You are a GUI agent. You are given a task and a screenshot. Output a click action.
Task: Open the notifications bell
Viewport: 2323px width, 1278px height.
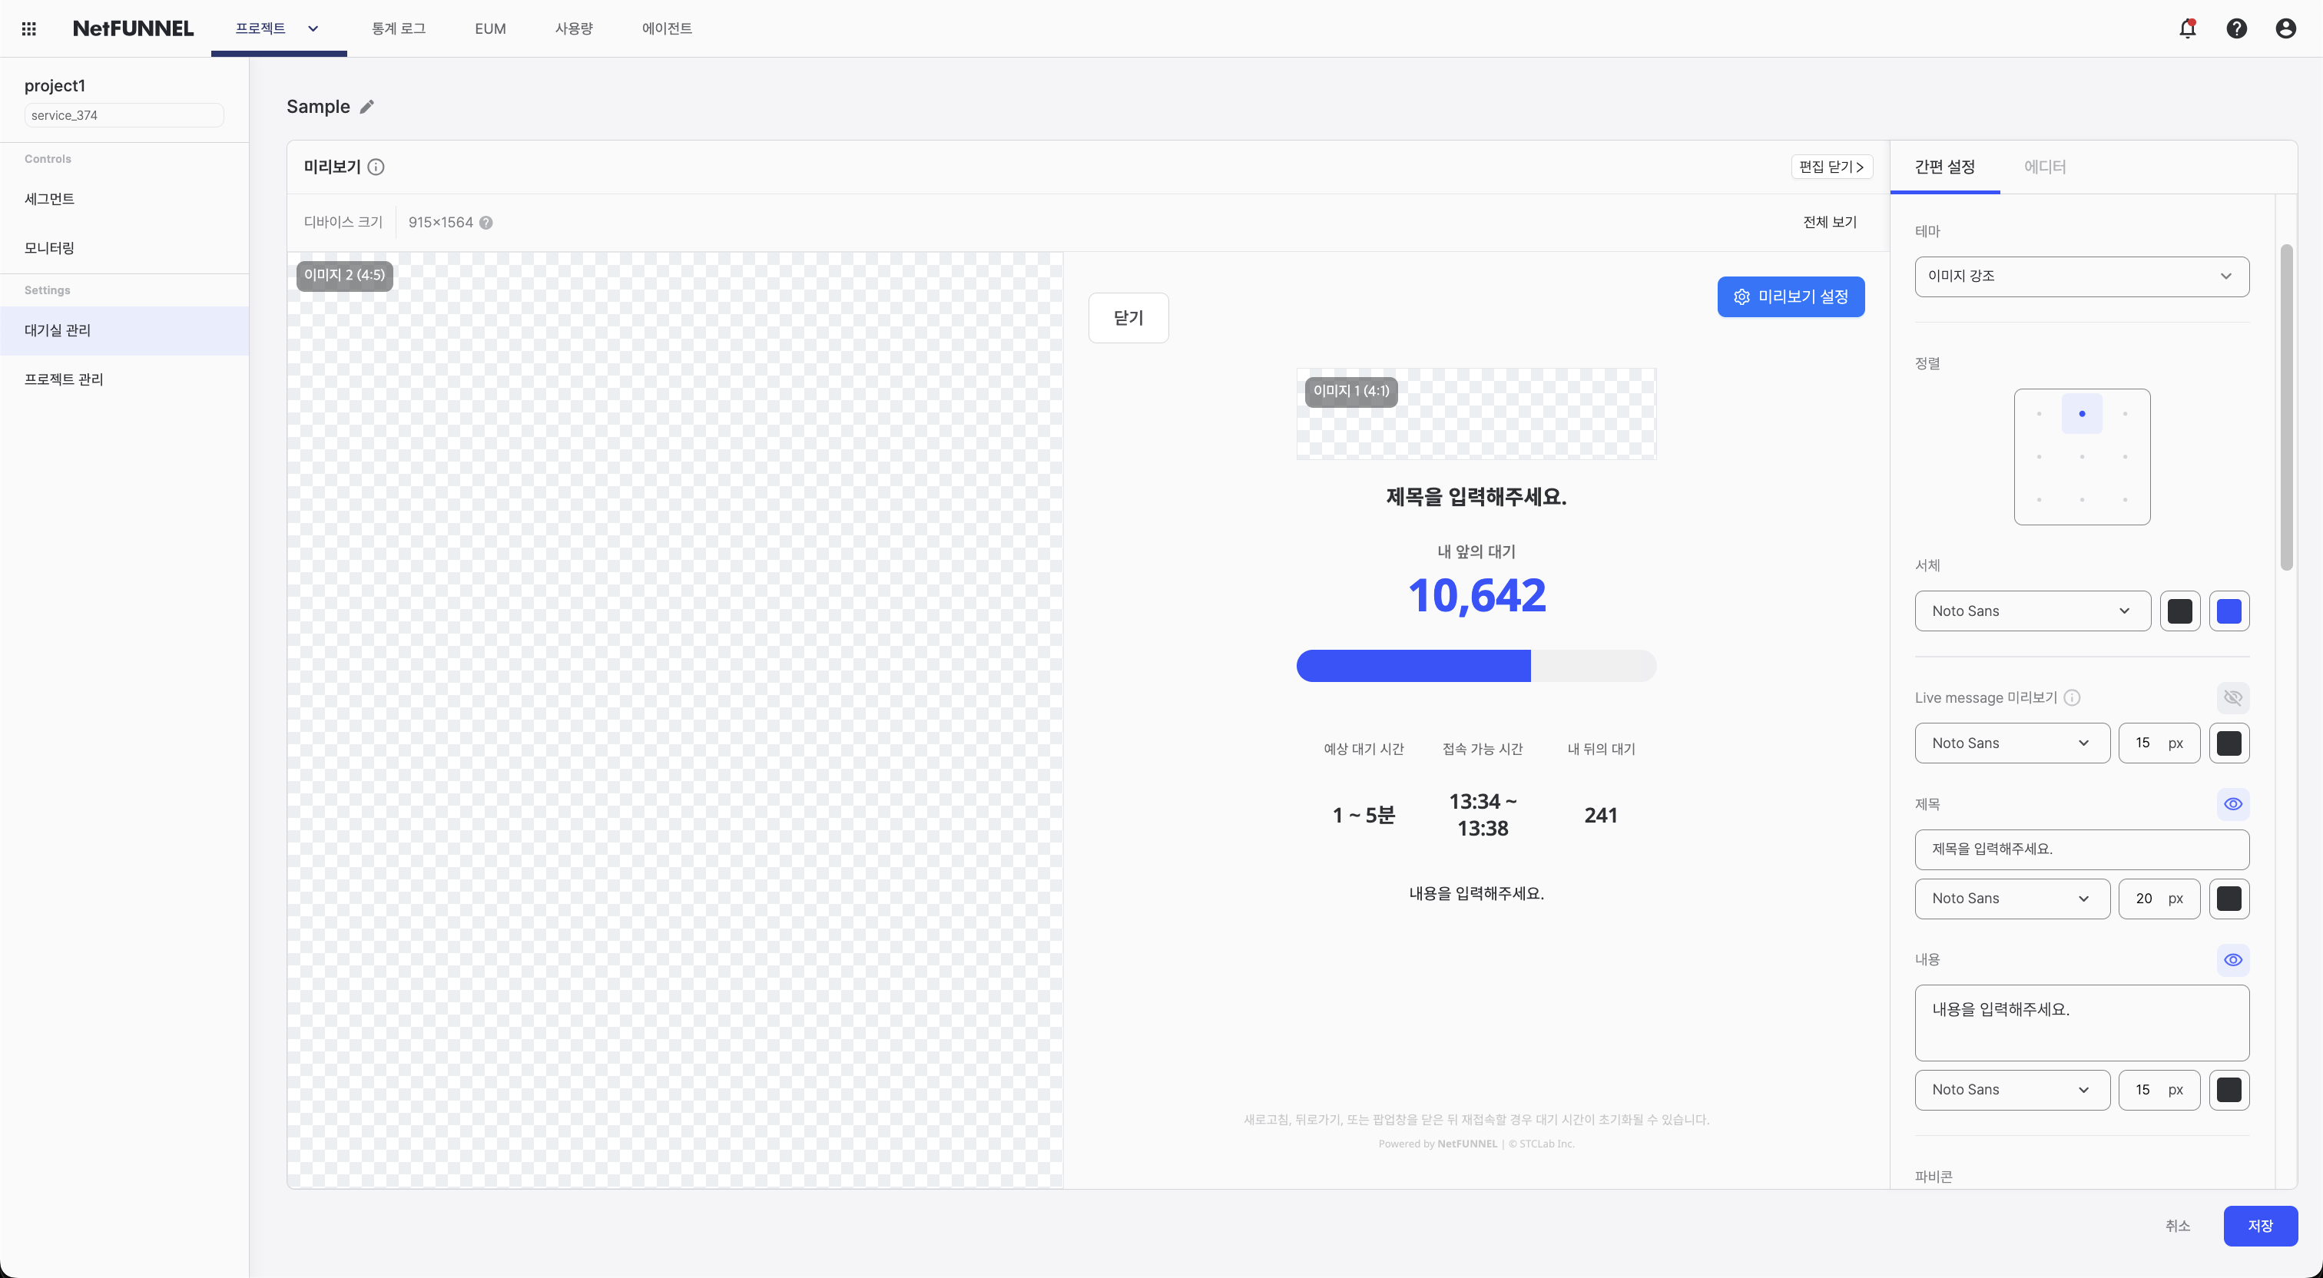coord(2187,29)
